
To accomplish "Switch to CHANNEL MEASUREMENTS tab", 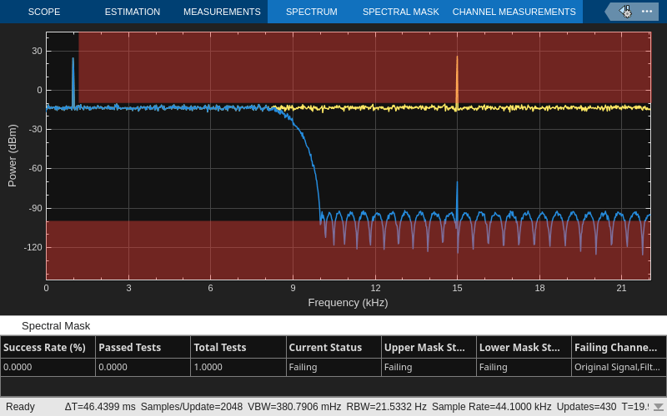I will 514,12.
